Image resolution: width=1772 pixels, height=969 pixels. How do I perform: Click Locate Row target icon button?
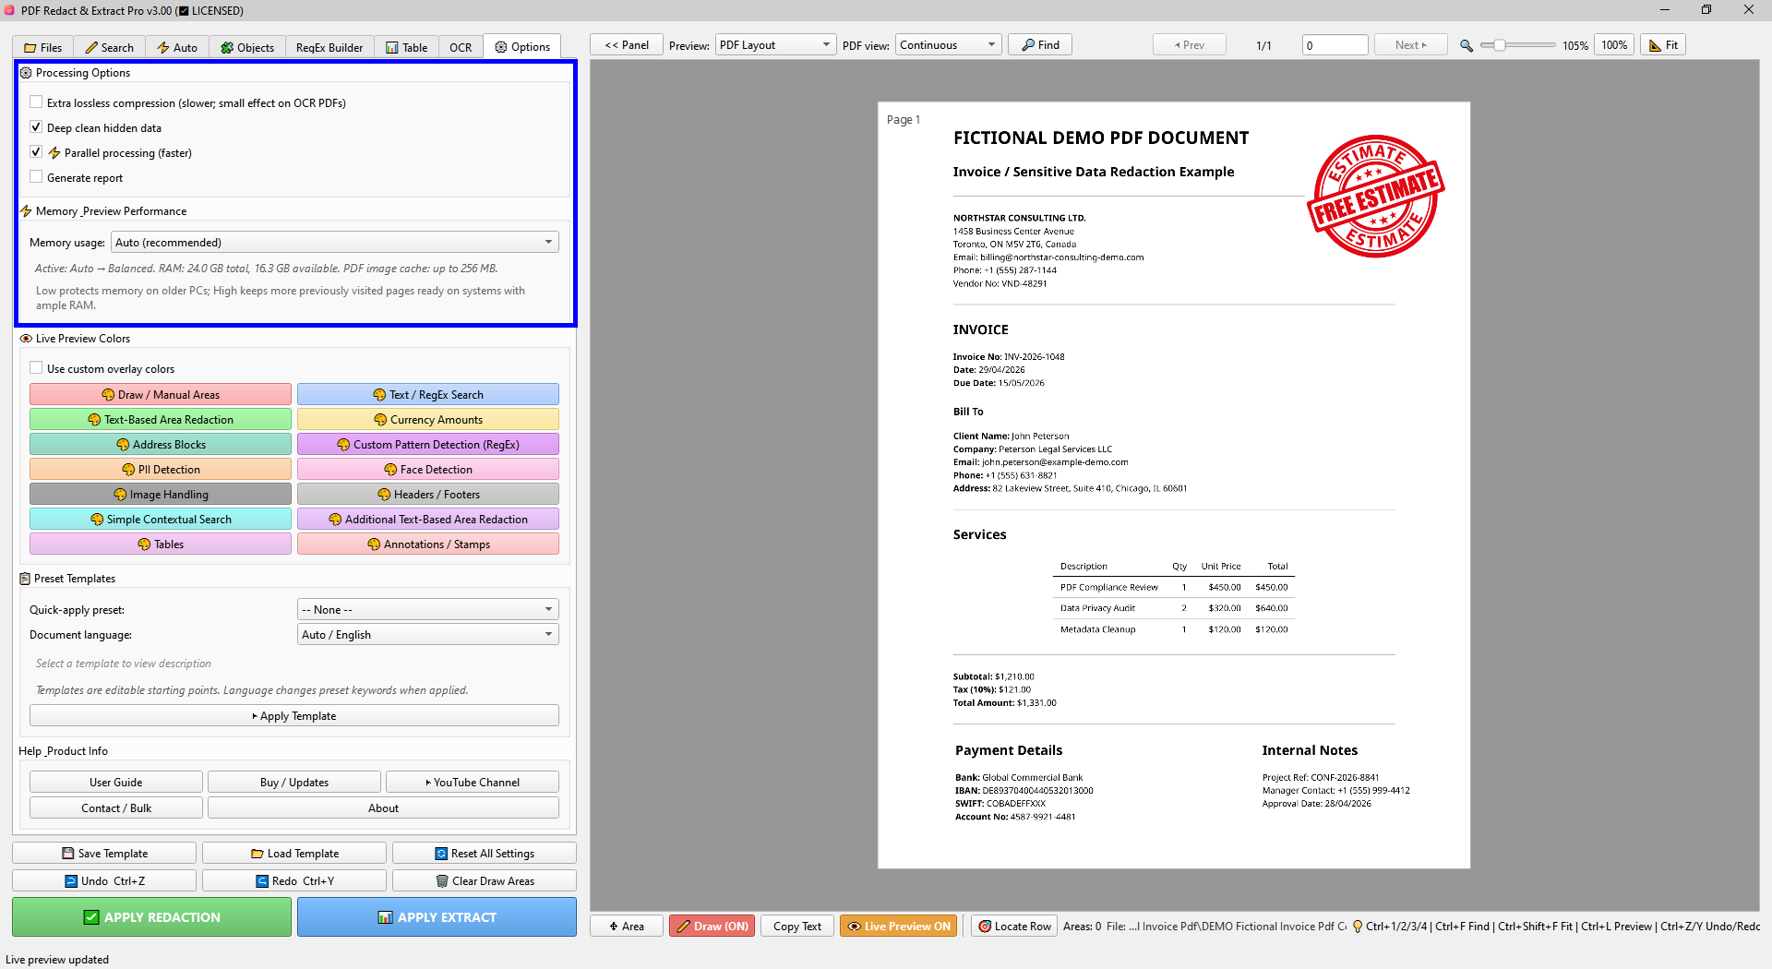(1014, 926)
